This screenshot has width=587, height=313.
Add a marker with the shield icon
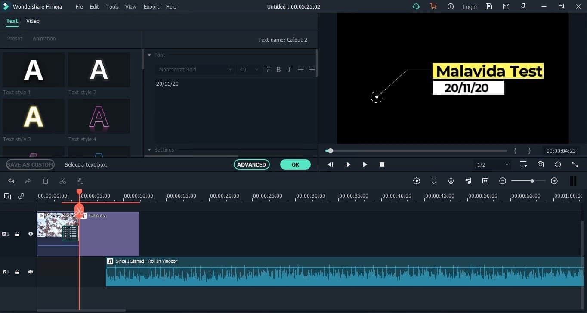pyautogui.click(x=434, y=181)
